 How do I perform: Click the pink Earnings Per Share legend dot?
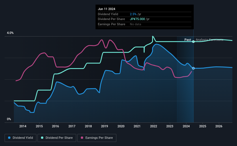click(x=82, y=138)
